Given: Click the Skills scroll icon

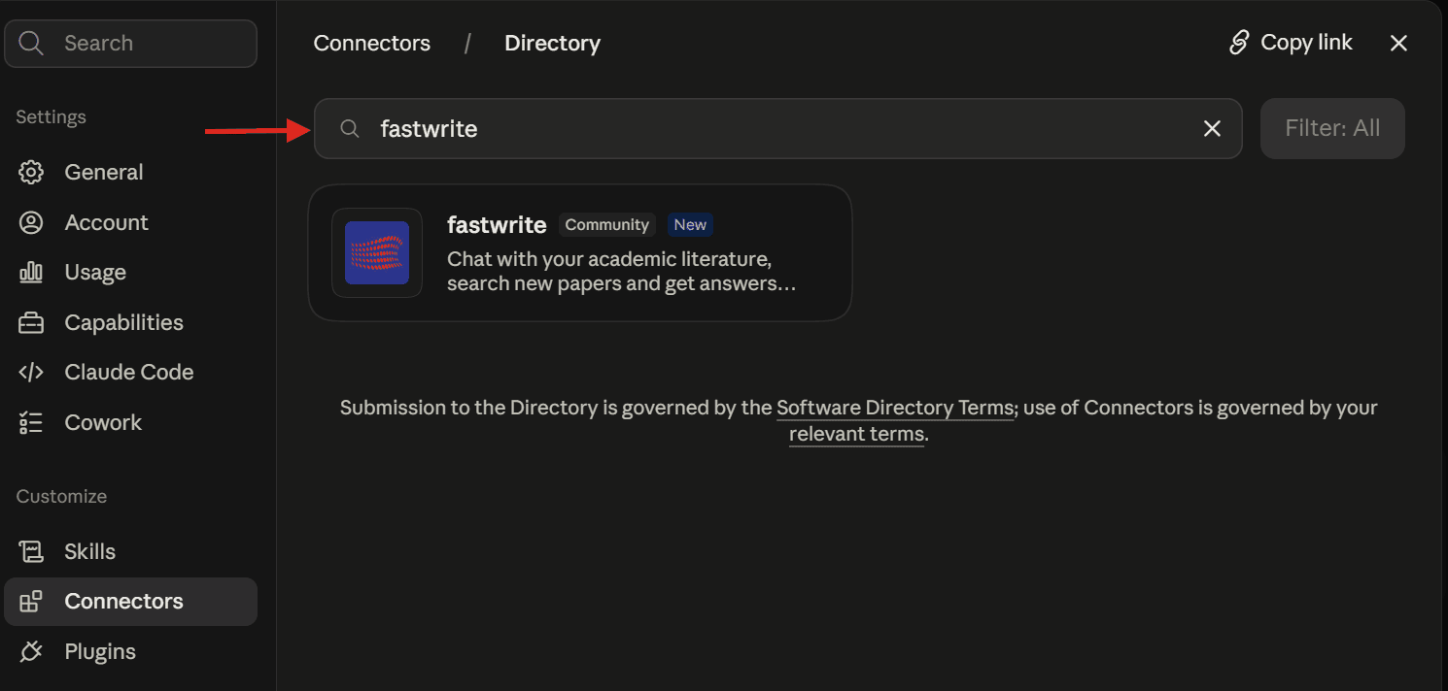Looking at the screenshot, I should pos(31,551).
